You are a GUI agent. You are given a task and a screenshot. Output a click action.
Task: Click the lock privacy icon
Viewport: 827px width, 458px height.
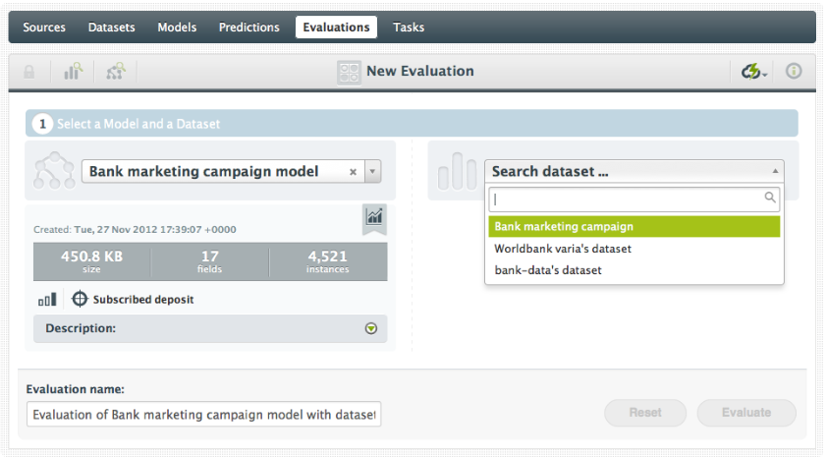29,72
